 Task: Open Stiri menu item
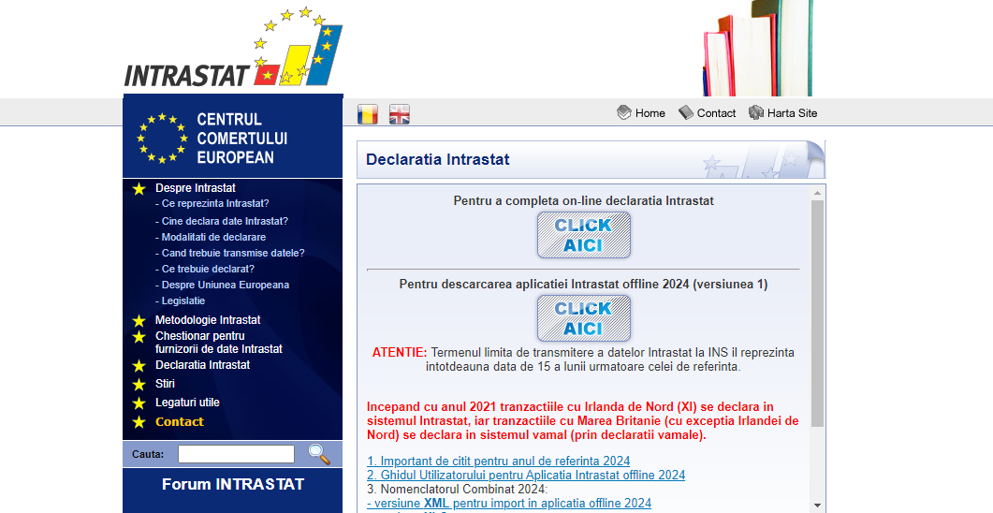pyautogui.click(x=165, y=384)
